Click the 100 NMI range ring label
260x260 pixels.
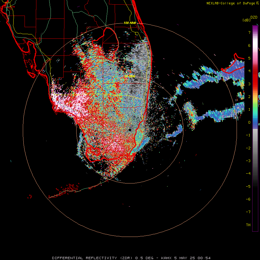tap(130, 23)
